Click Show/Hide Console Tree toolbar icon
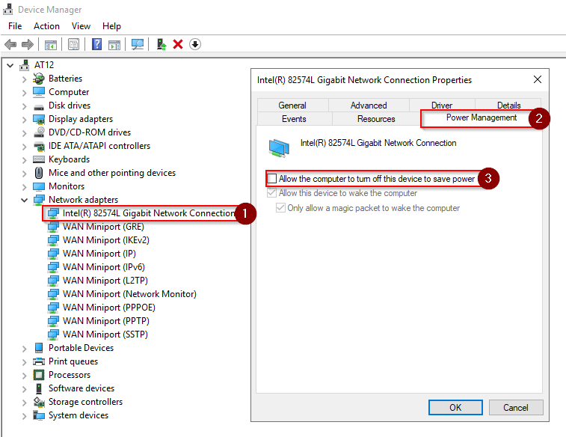Screen dimensions: 566x437 point(51,44)
